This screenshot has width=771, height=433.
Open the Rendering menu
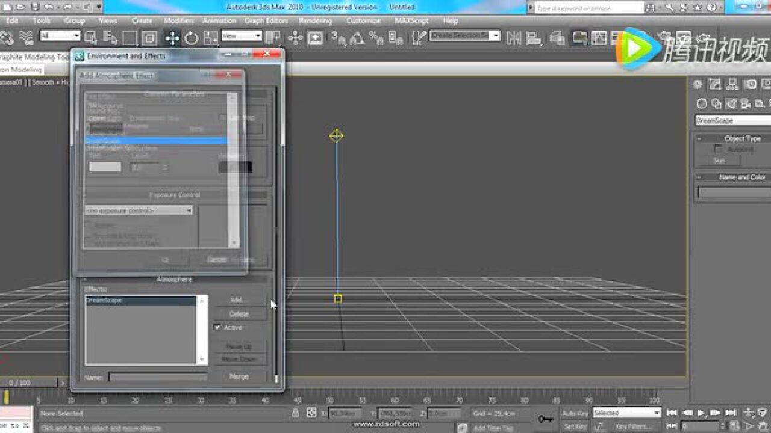[316, 20]
